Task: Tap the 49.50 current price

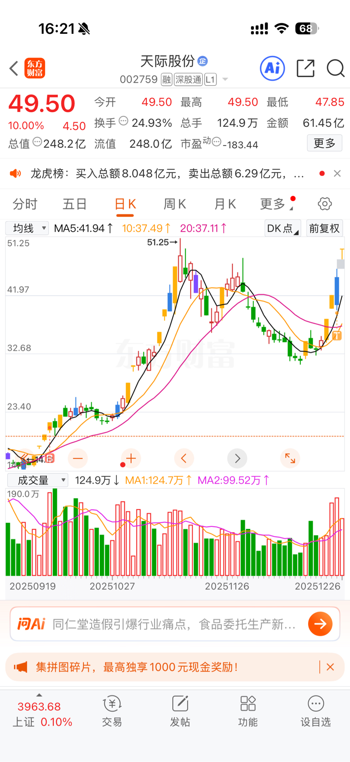Action: point(42,103)
